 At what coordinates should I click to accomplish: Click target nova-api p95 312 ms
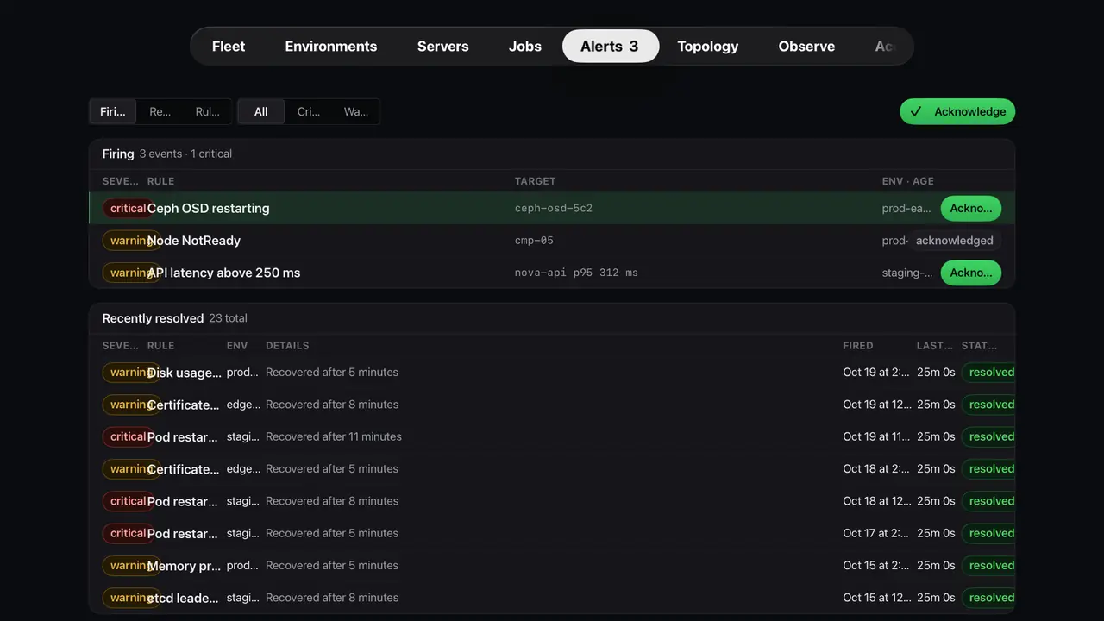(576, 273)
